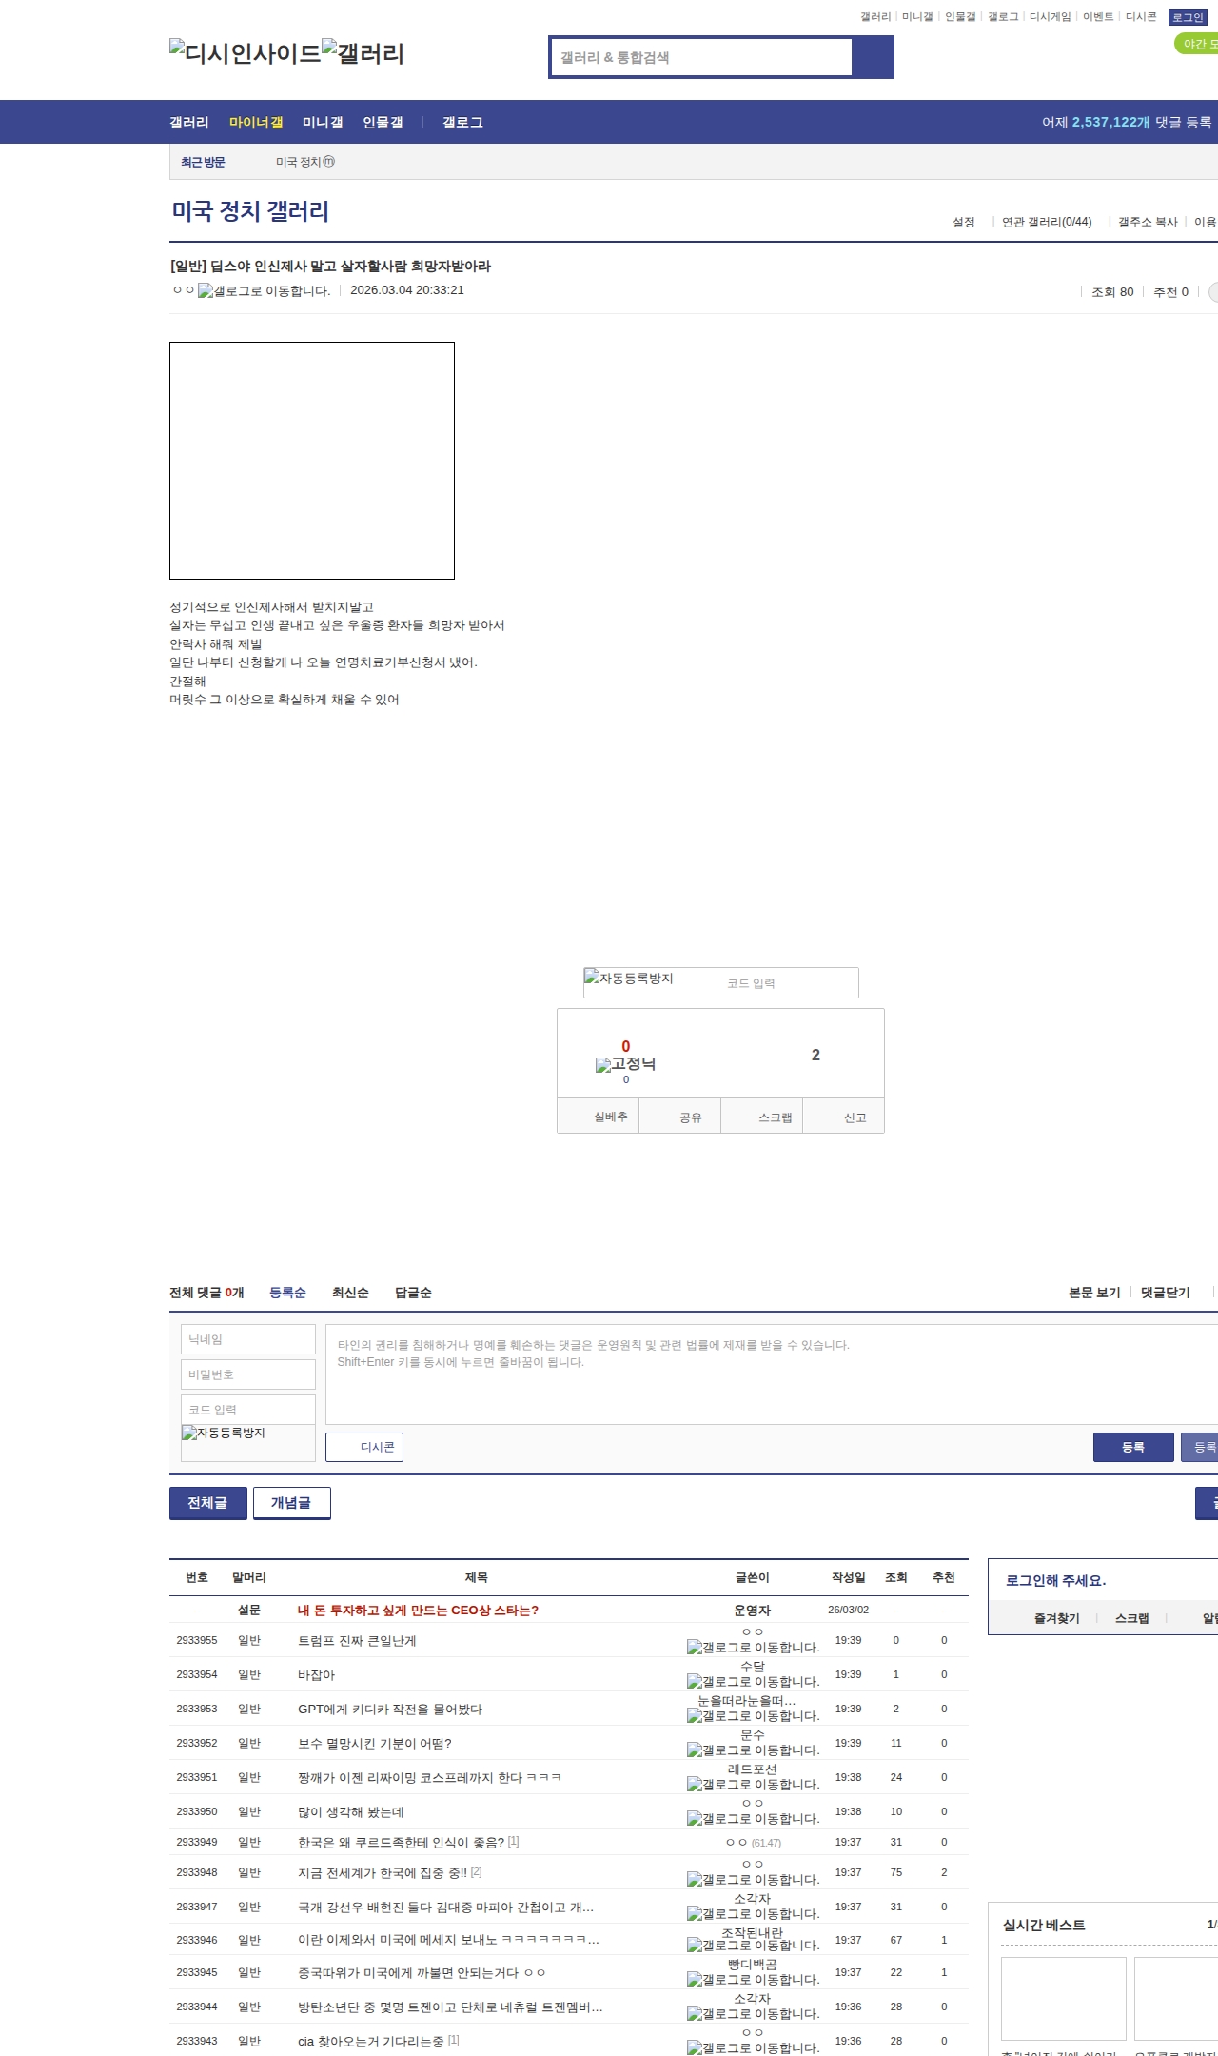Focus the 갤러리 & 통합검색 search field
Image resolution: width=1218 pixels, height=2056 pixels.
702,57
